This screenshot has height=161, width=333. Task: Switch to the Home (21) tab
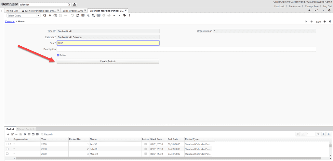pyautogui.click(x=12, y=11)
